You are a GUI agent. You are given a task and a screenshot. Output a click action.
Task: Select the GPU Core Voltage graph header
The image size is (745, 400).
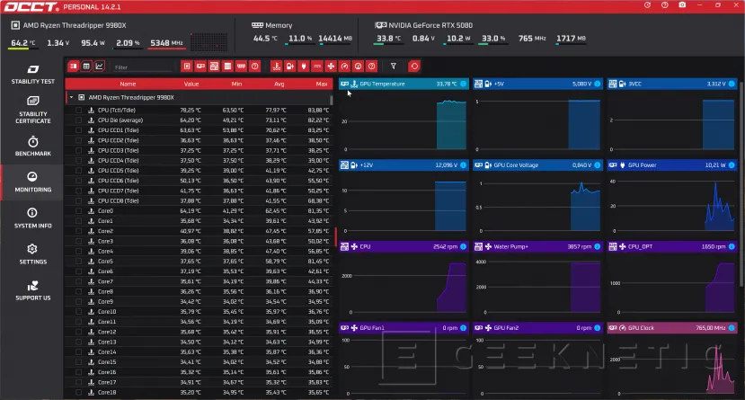[537, 164]
